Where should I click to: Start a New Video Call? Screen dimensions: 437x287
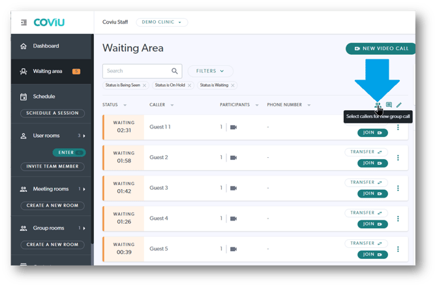381,48
